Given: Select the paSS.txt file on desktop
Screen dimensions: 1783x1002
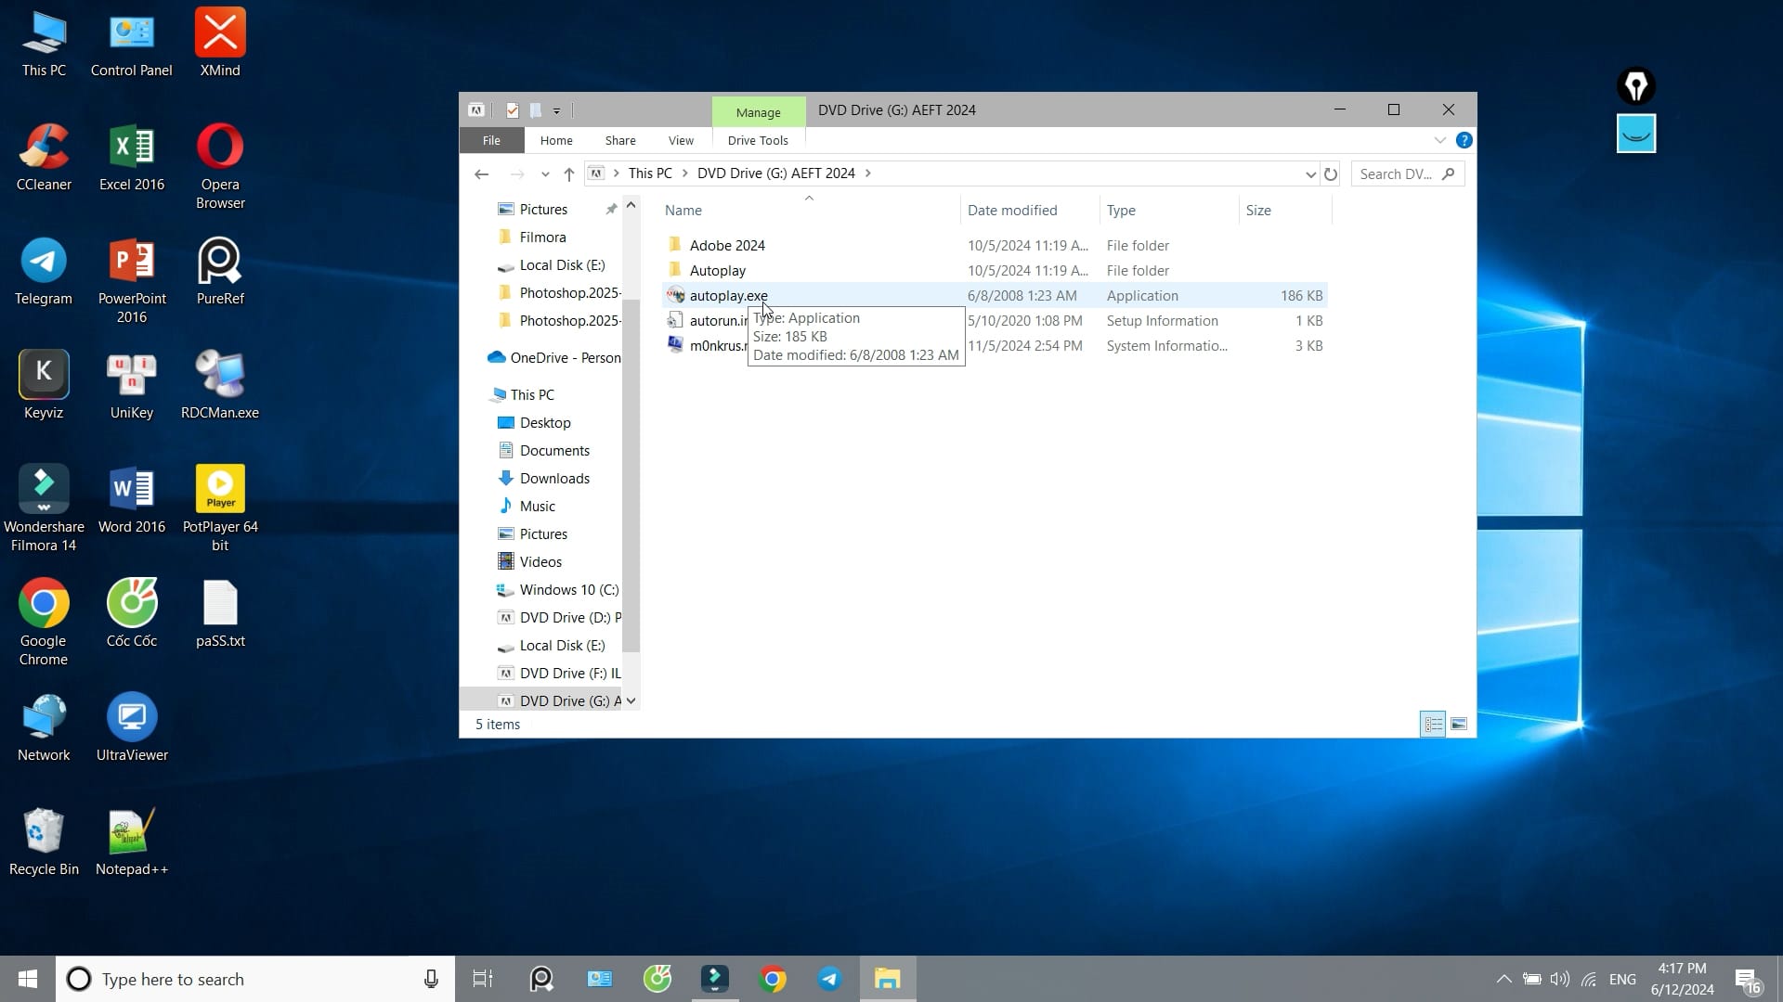Looking at the screenshot, I should point(220,613).
